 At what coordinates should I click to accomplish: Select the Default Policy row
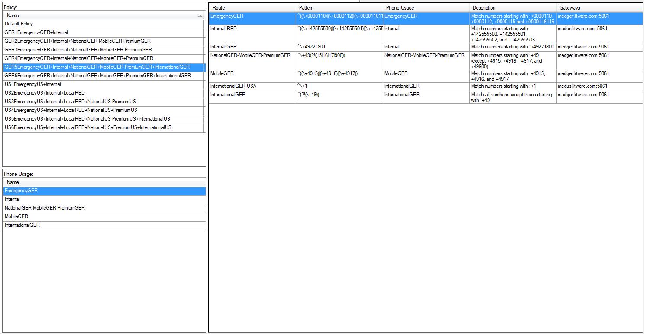pos(104,24)
